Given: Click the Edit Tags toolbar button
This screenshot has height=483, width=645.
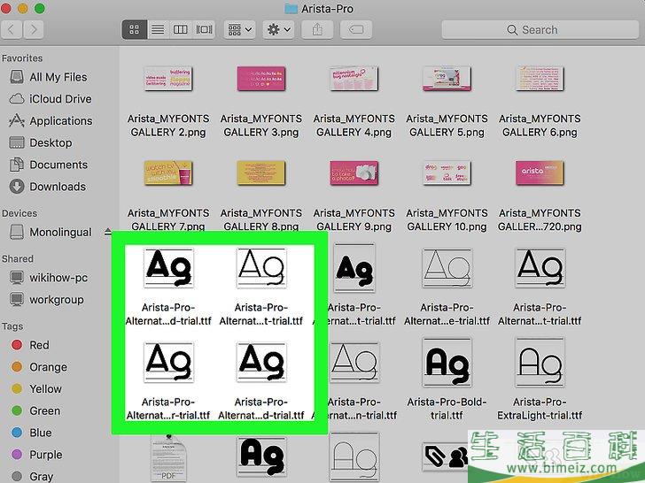Looking at the screenshot, I should point(356,29).
